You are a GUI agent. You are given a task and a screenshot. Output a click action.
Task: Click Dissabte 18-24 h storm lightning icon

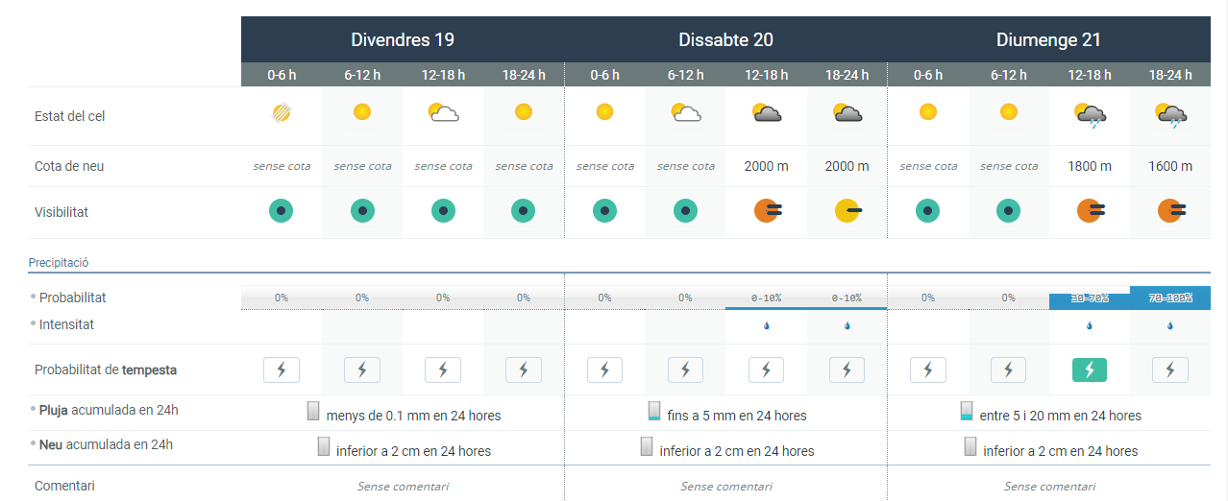pyautogui.click(x=847, y=370)
